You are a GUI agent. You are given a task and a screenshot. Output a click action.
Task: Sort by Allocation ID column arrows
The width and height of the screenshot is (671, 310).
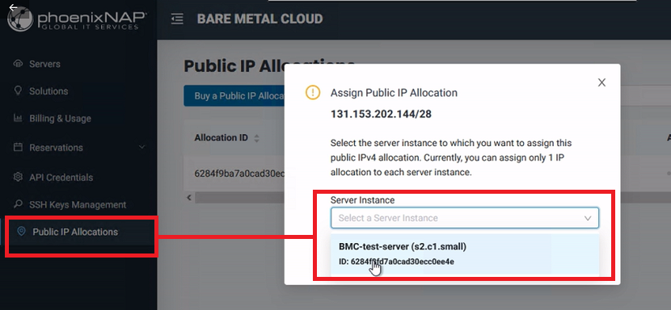[257, 138]
